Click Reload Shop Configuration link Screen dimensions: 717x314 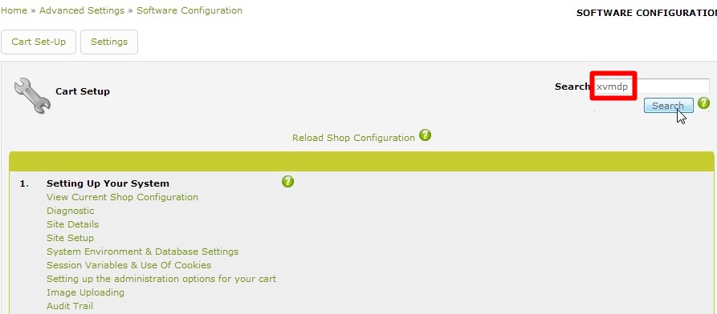click(x=353, y=138)
